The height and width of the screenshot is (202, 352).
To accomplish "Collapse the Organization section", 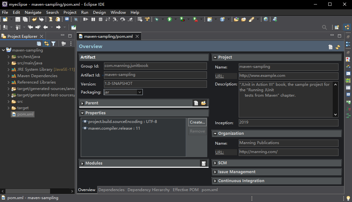I will coord(215,133).
